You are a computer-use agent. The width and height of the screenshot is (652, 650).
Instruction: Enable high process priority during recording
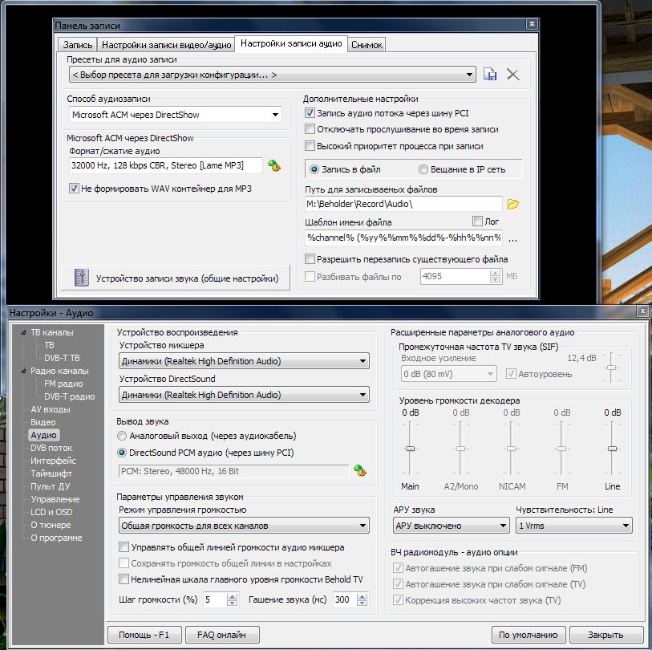(x=309, y=144)
